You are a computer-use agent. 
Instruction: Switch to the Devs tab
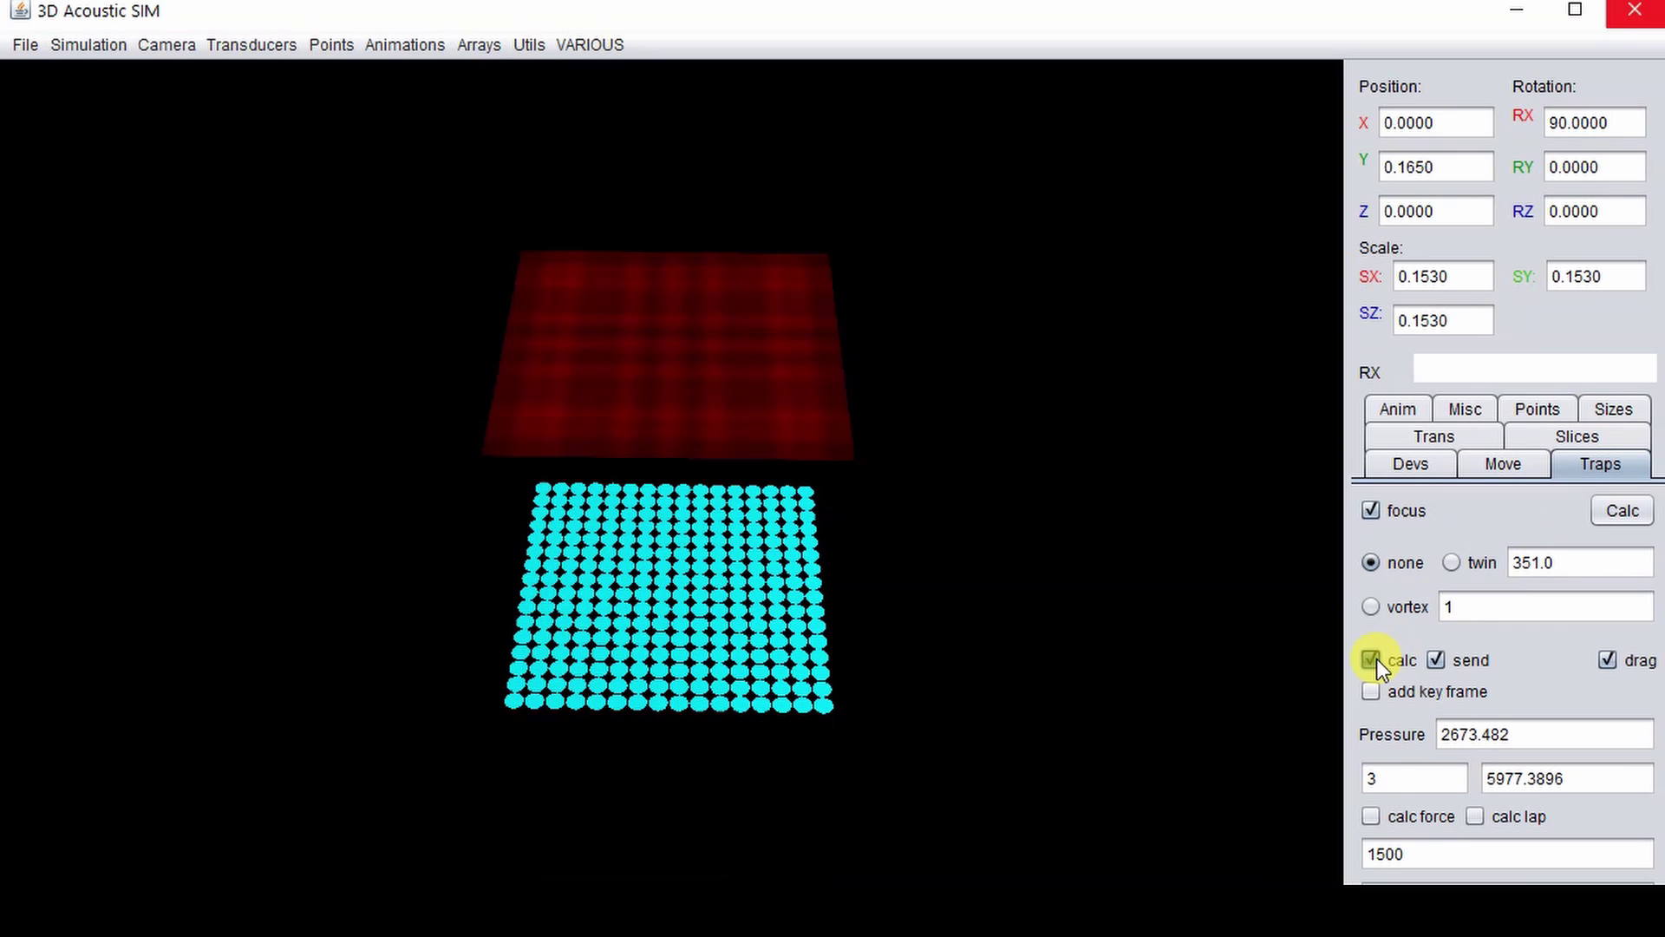pos(1409,464)
